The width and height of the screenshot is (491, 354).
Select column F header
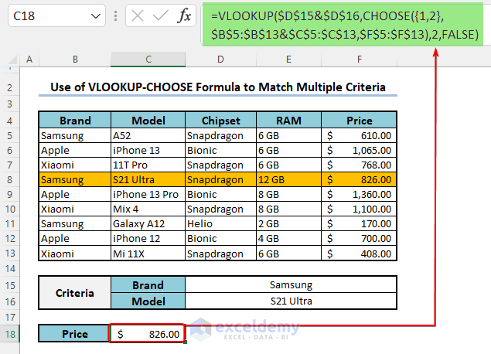[360, 60]
